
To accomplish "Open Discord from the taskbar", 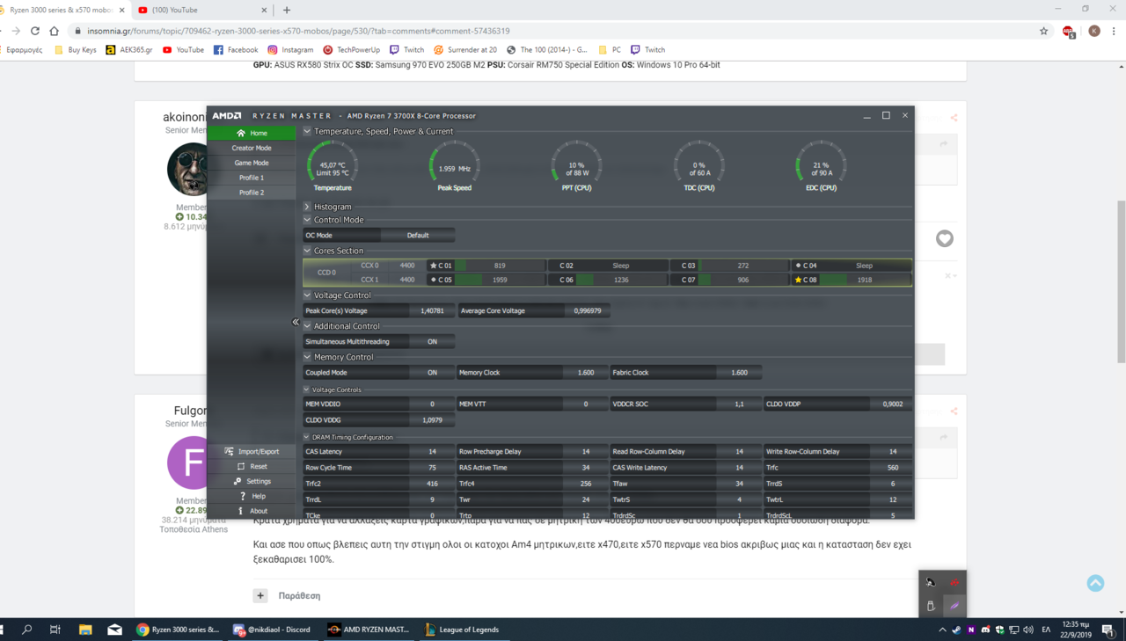I will (x=272, y=630).
